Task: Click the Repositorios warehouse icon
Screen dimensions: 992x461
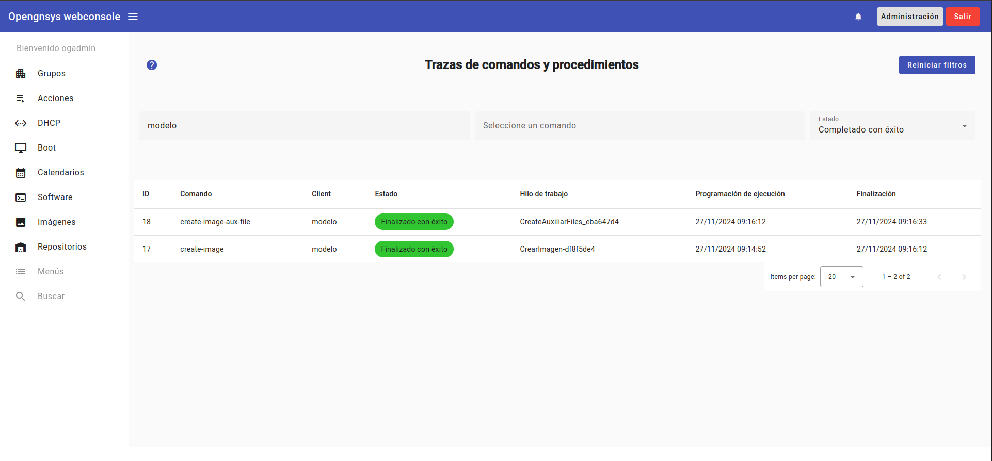Action: [x=21, y=247]
